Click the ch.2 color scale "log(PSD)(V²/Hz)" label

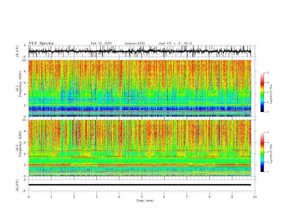[271, 154]
